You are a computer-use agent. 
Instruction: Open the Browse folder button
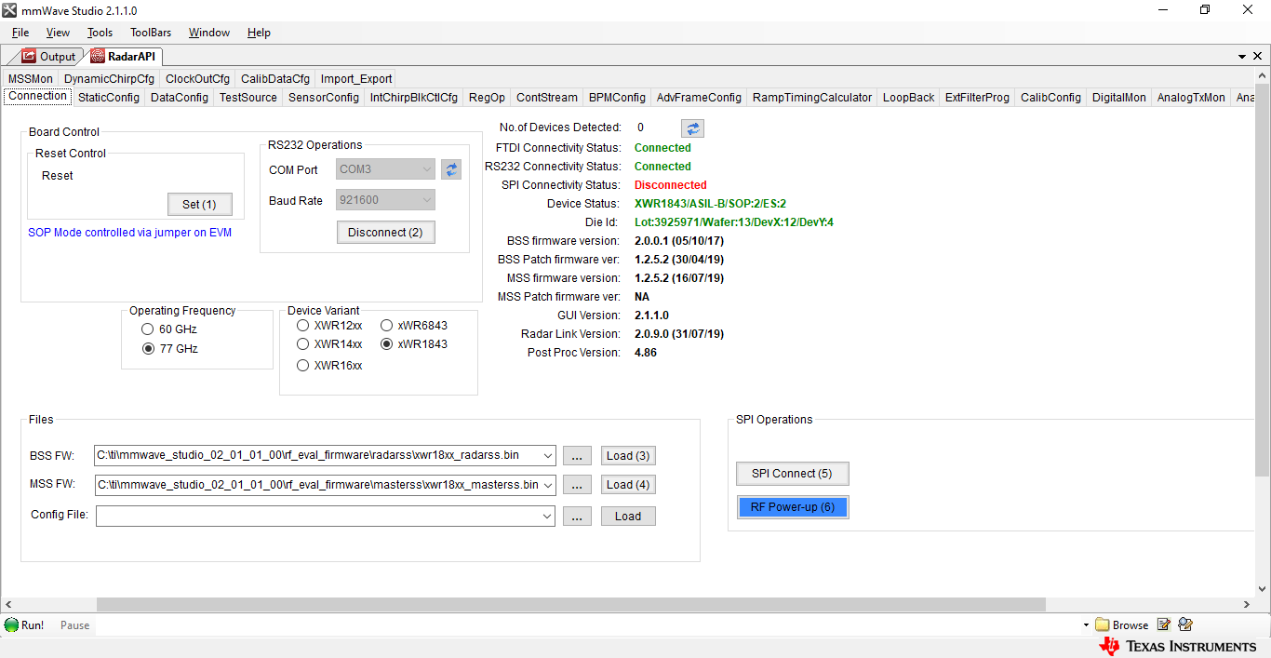1121,624
